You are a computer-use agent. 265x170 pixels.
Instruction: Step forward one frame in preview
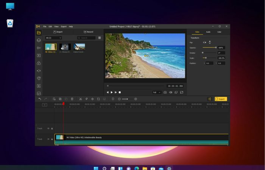(115, 93)
